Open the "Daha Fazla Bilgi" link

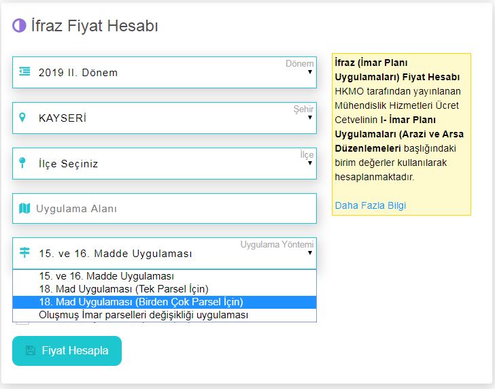coord(371,205)
